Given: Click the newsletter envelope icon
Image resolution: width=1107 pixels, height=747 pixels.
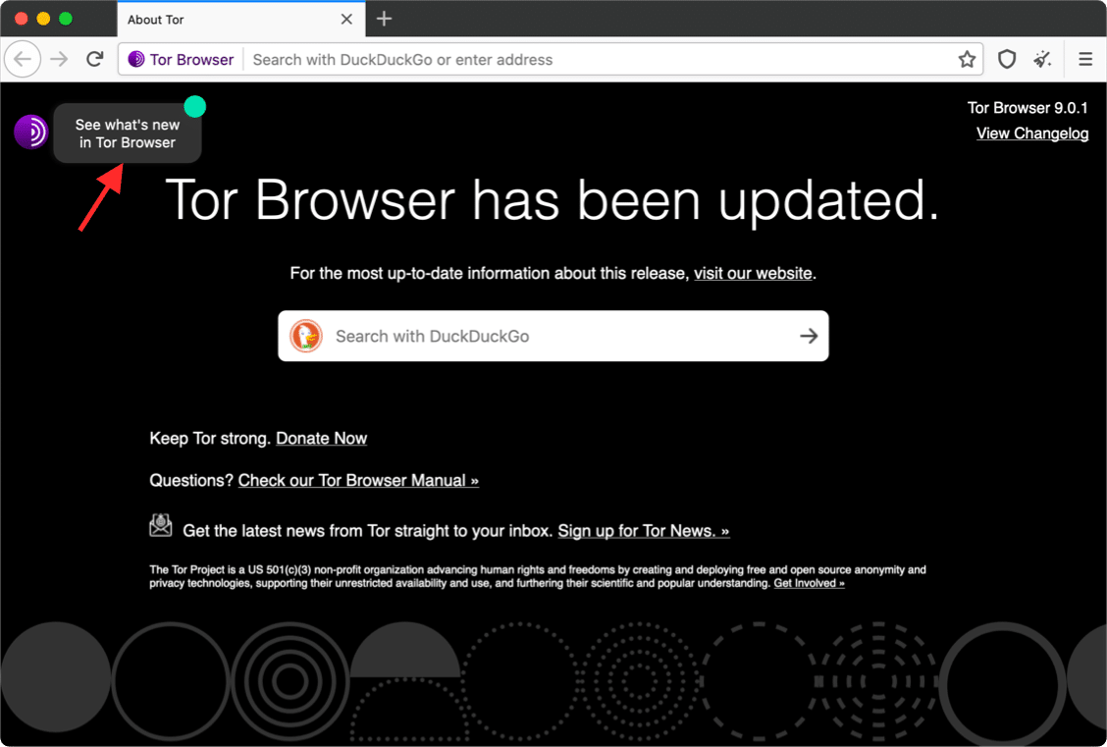Looking at the screenshot, I should [161, 525].
